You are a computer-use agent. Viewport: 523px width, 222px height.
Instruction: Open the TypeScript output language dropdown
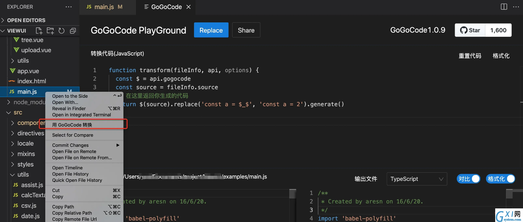pos(417,179)
